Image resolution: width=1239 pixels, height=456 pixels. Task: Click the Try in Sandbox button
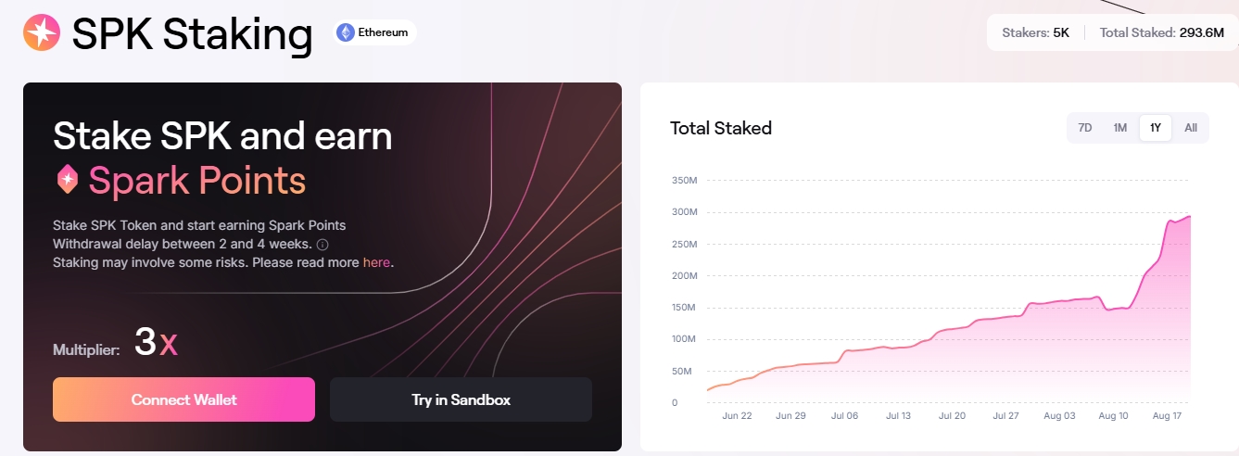(461, 399)
